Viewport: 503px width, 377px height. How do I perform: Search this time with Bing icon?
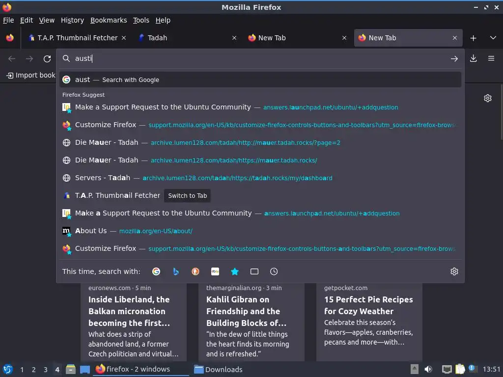(176, 271)
